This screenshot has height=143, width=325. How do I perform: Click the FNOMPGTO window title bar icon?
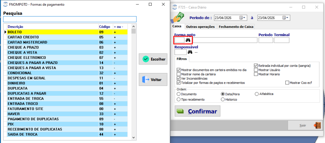point(6,4)
